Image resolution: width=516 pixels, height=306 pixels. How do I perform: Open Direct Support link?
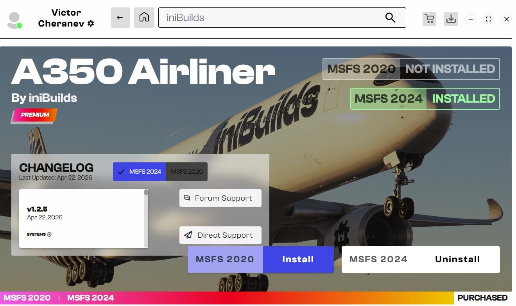[x=220, y=235]
